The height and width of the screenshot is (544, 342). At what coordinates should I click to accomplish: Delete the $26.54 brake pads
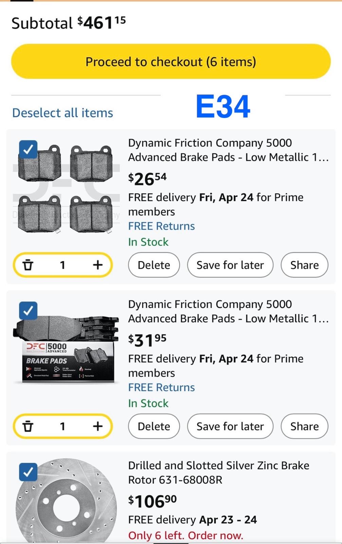pyautogui.click(x=154, y=265)
